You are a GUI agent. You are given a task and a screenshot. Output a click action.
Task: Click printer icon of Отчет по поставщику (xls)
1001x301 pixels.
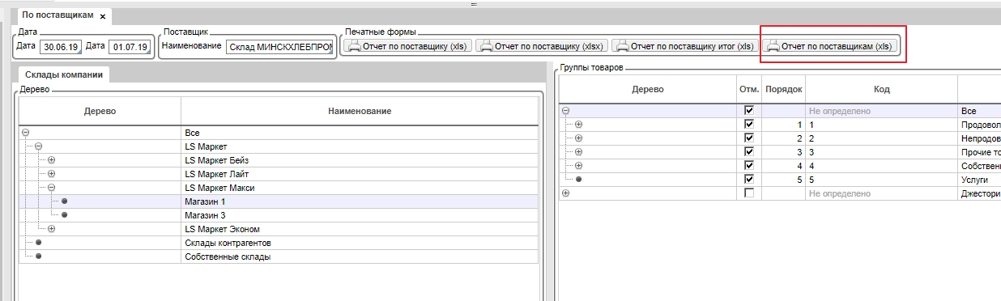pos(353,47)
